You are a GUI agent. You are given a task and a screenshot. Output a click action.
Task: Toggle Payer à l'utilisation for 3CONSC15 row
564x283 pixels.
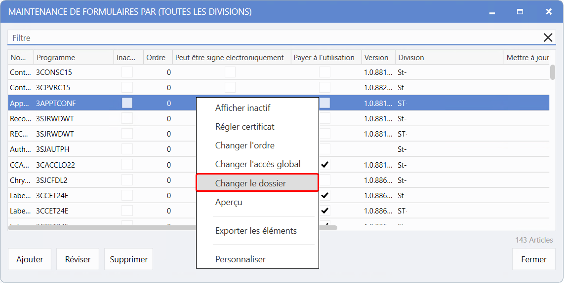click(x=324, y=72)
